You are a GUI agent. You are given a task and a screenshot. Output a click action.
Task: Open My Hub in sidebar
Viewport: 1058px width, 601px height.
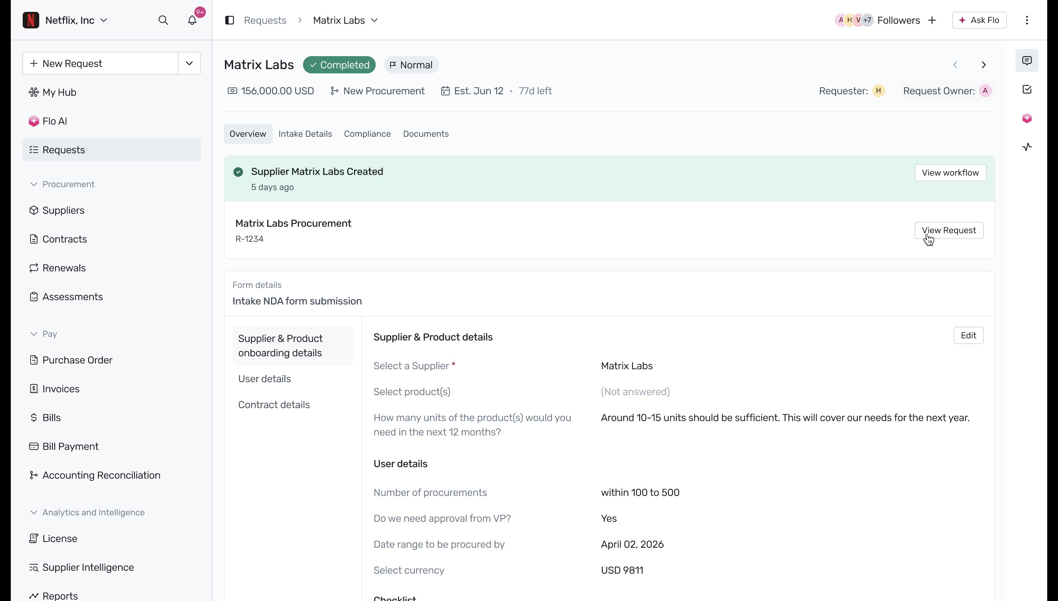pos(112,92)
